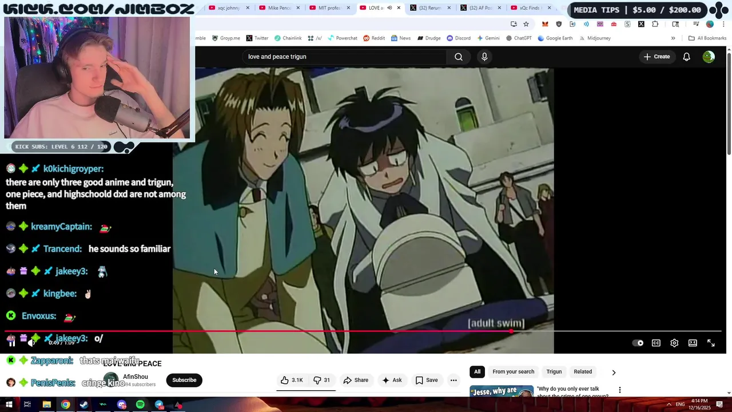Click the Ask button under the video
Viewport: 732px width, 412px height.
(392, 380)
